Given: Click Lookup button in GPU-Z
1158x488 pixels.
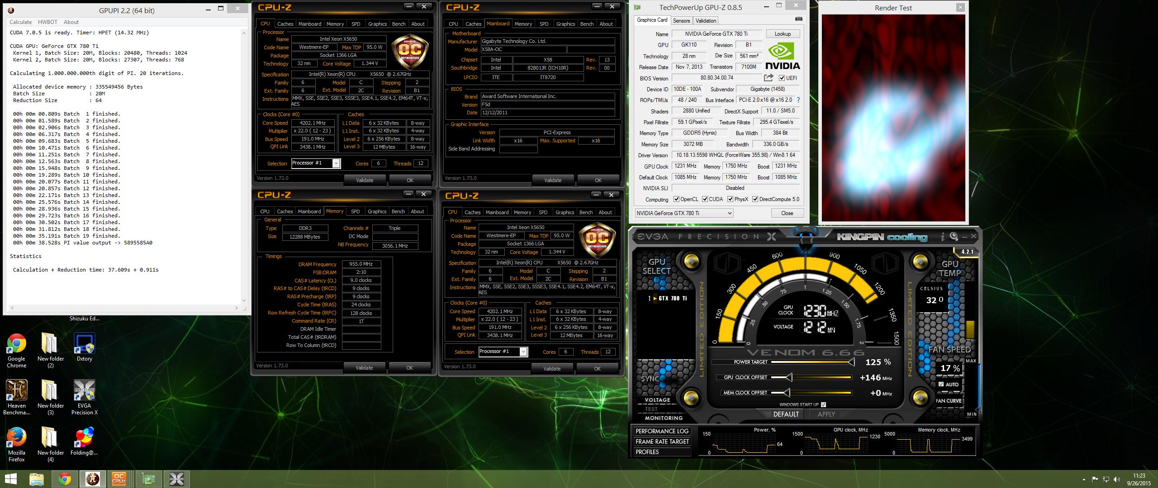Looking at the screenshot, I should 783,34.
